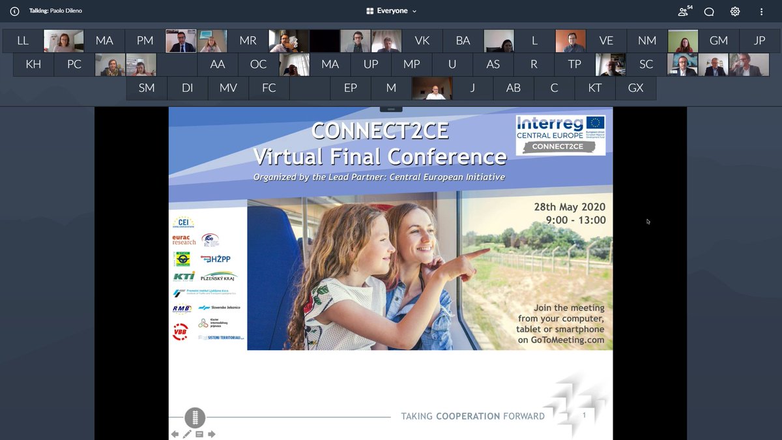Open the chat panel icon
The width and height of the screenshot is (782, 440).
[x=709, y=11]
